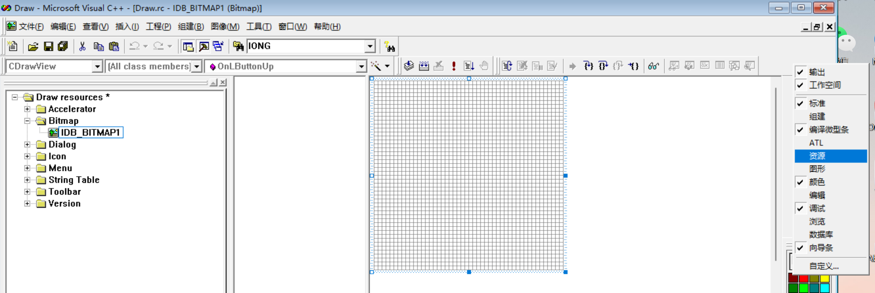Click the New Text File toolbar icon

pyautogui.click(x=13, y=46)
